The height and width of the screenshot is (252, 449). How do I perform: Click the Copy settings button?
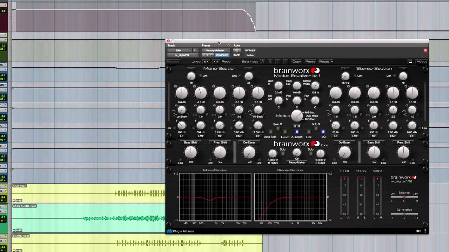tap(297, 62)
